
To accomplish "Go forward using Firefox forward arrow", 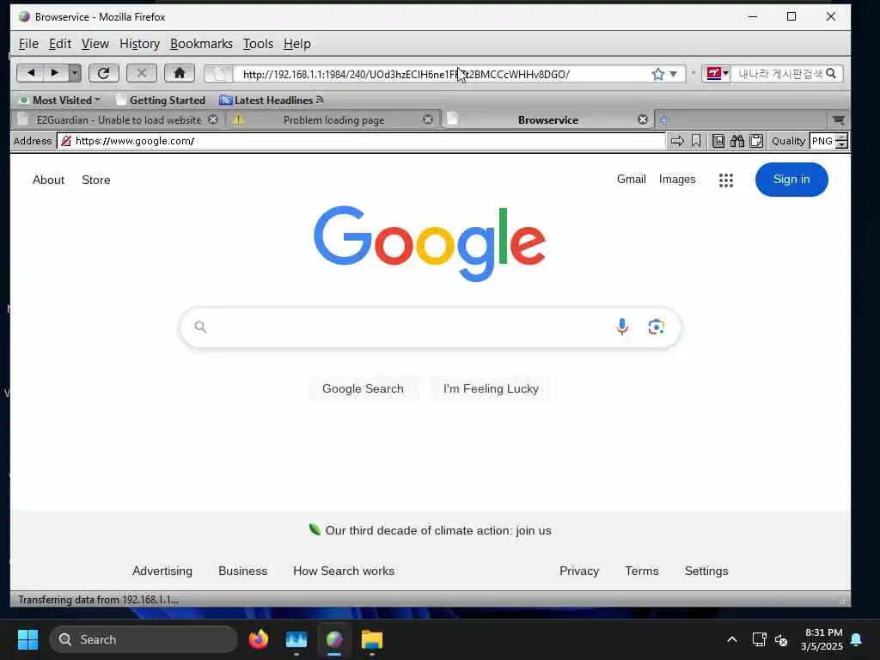I will point(55,73).
